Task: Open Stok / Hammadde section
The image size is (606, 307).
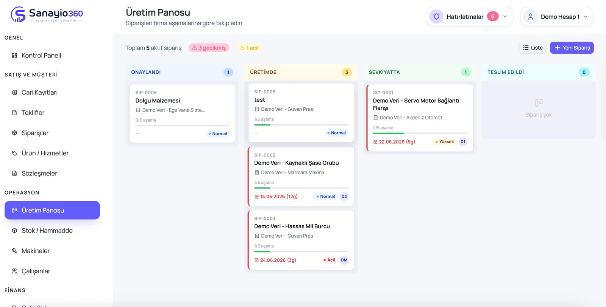Action: click(52, 231)
